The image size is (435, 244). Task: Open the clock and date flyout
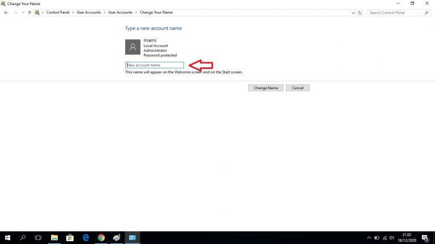(407, 238)
